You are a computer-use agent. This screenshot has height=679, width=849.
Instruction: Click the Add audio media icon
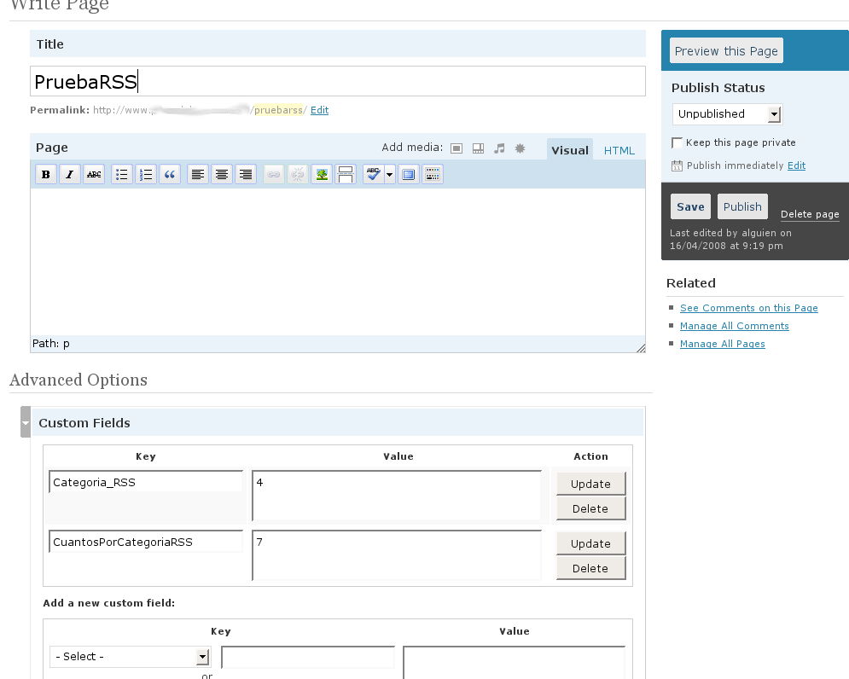tap(499, 148)
